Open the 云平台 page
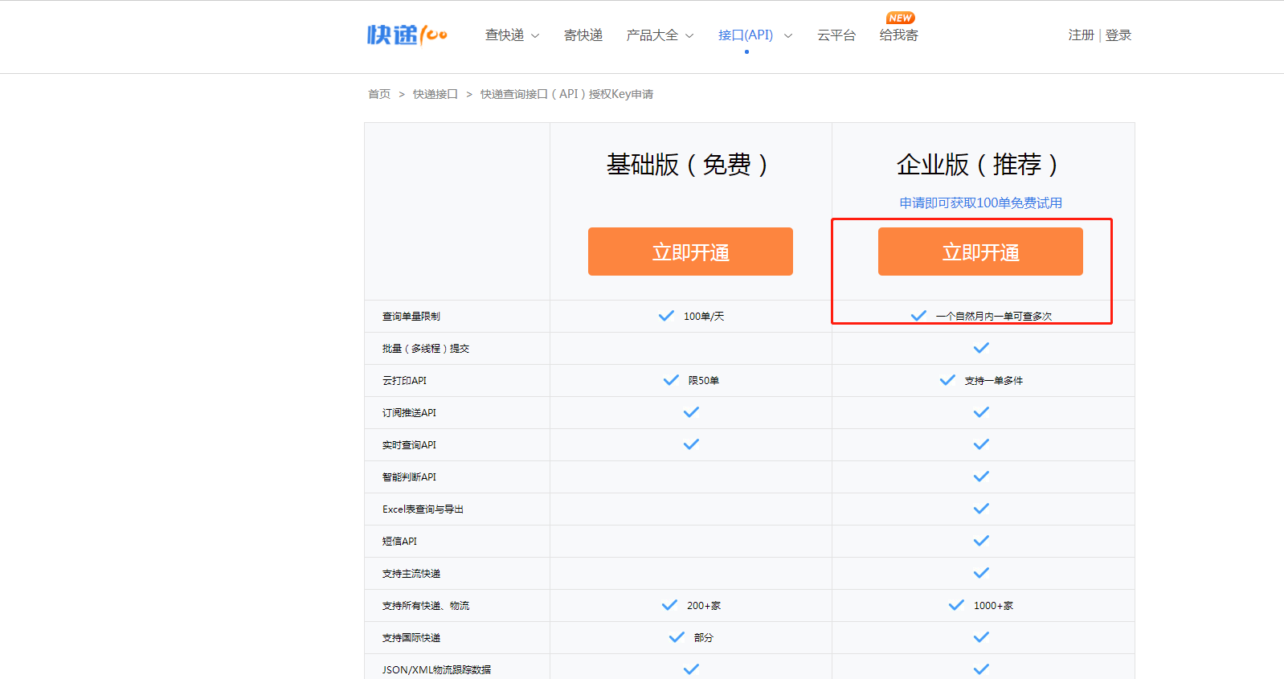Screen dimensions: 1284x679 [836, 35]
